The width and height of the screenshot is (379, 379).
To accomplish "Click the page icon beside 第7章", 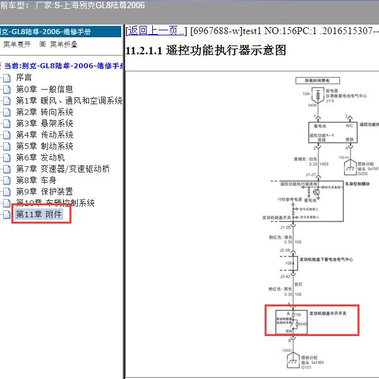I will (x=7, y=169).
